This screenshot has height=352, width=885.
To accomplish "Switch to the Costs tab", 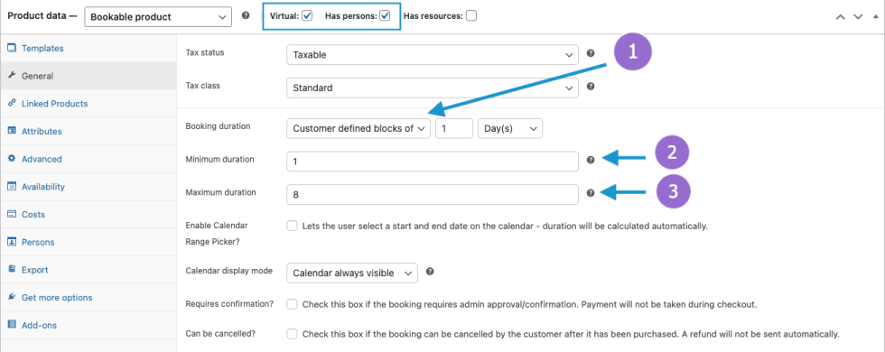I will 33,215.
